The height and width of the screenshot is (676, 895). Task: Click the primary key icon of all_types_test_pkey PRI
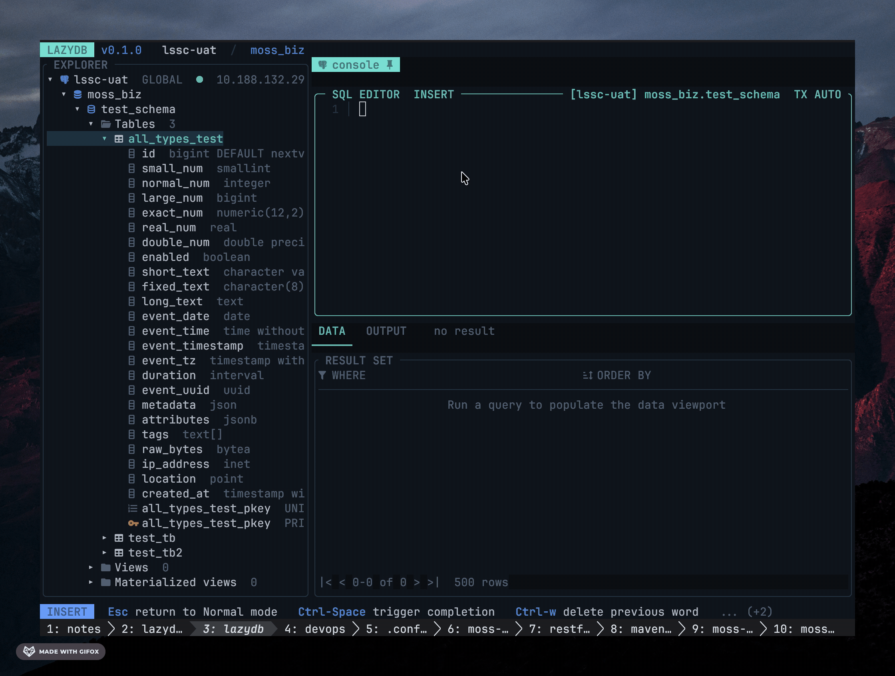133,523
